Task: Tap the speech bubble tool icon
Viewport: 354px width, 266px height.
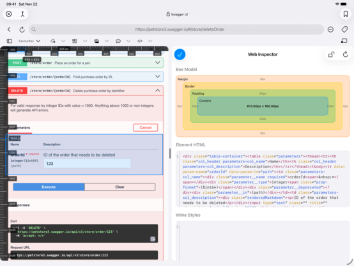Action: pyautogui.click(x=118, y=41)
